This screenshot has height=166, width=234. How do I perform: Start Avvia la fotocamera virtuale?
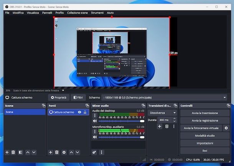pos(201,128)
